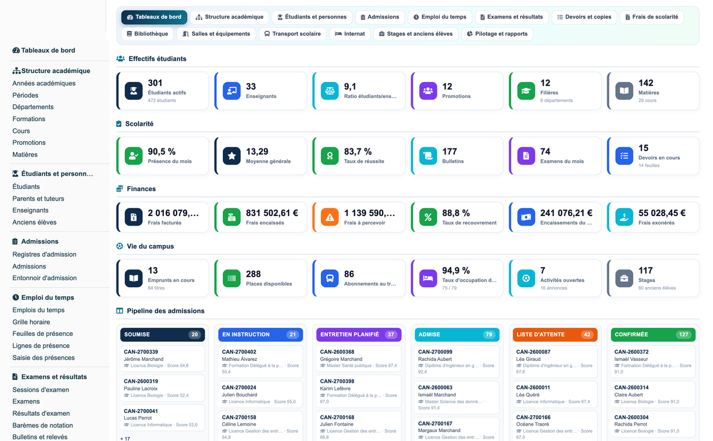Screen dimensions: 713x441
Task: Click the barcode icon on Places disponibles
Action: tap(232, 278)
